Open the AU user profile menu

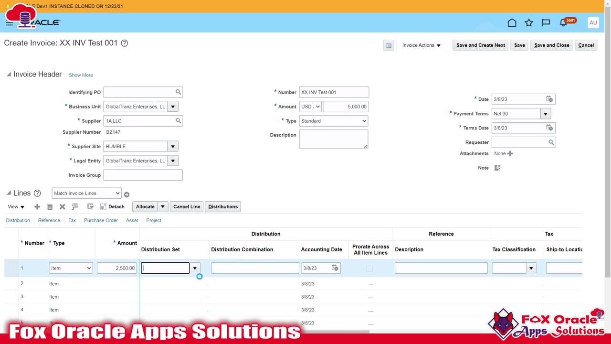(593, 22)
